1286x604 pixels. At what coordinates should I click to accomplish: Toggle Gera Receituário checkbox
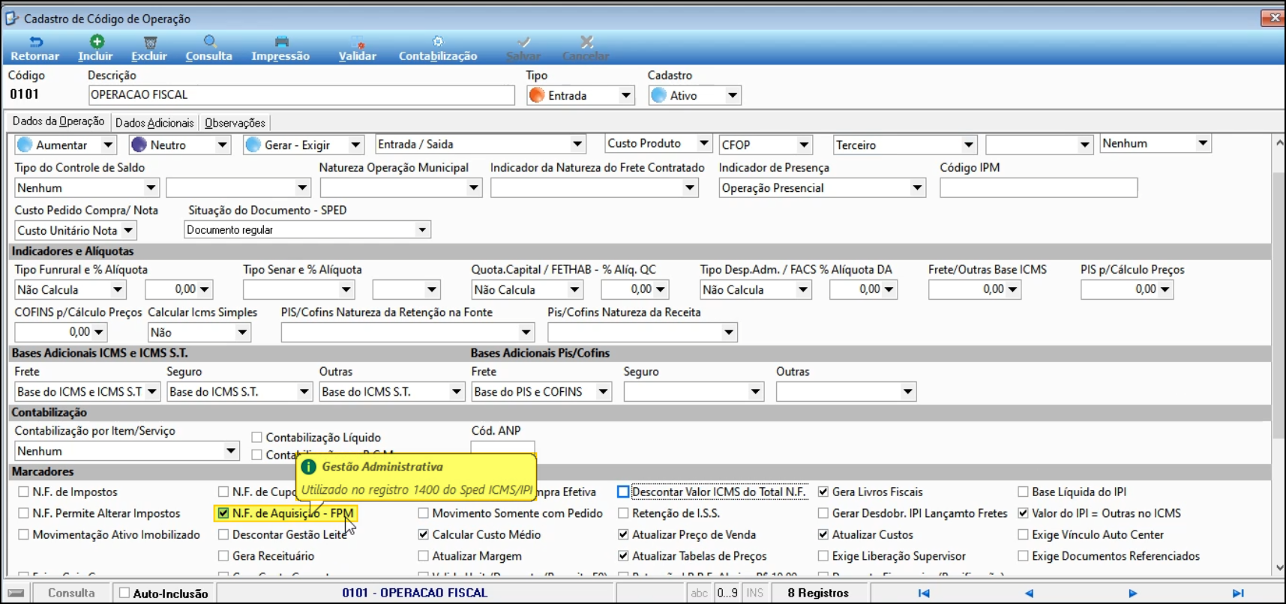click(x=223, y=556)
